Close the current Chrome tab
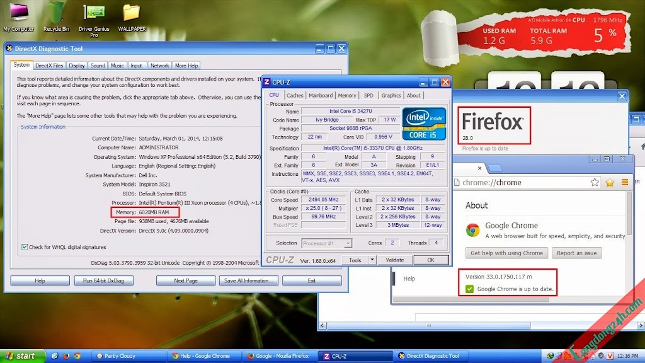The width and height of the screenshot is (645, 363). [479, 168]
